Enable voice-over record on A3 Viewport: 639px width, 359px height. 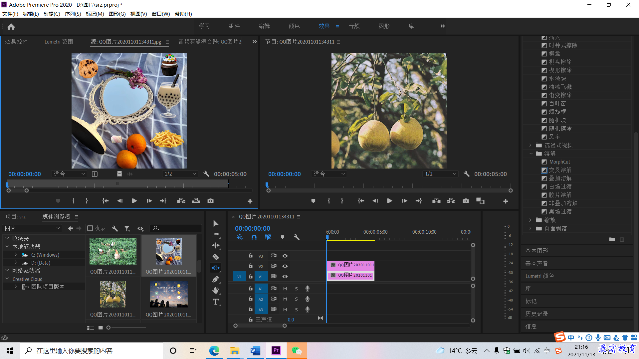308,309
